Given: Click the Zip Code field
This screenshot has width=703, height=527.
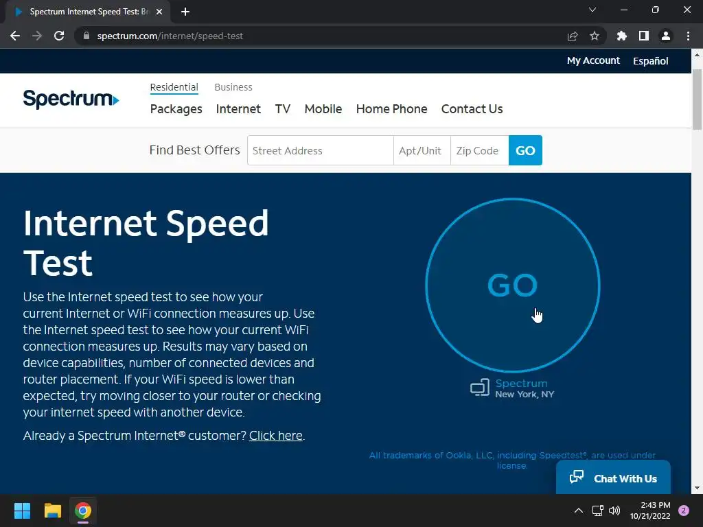Looking at the screenshot, I should 479,150.
